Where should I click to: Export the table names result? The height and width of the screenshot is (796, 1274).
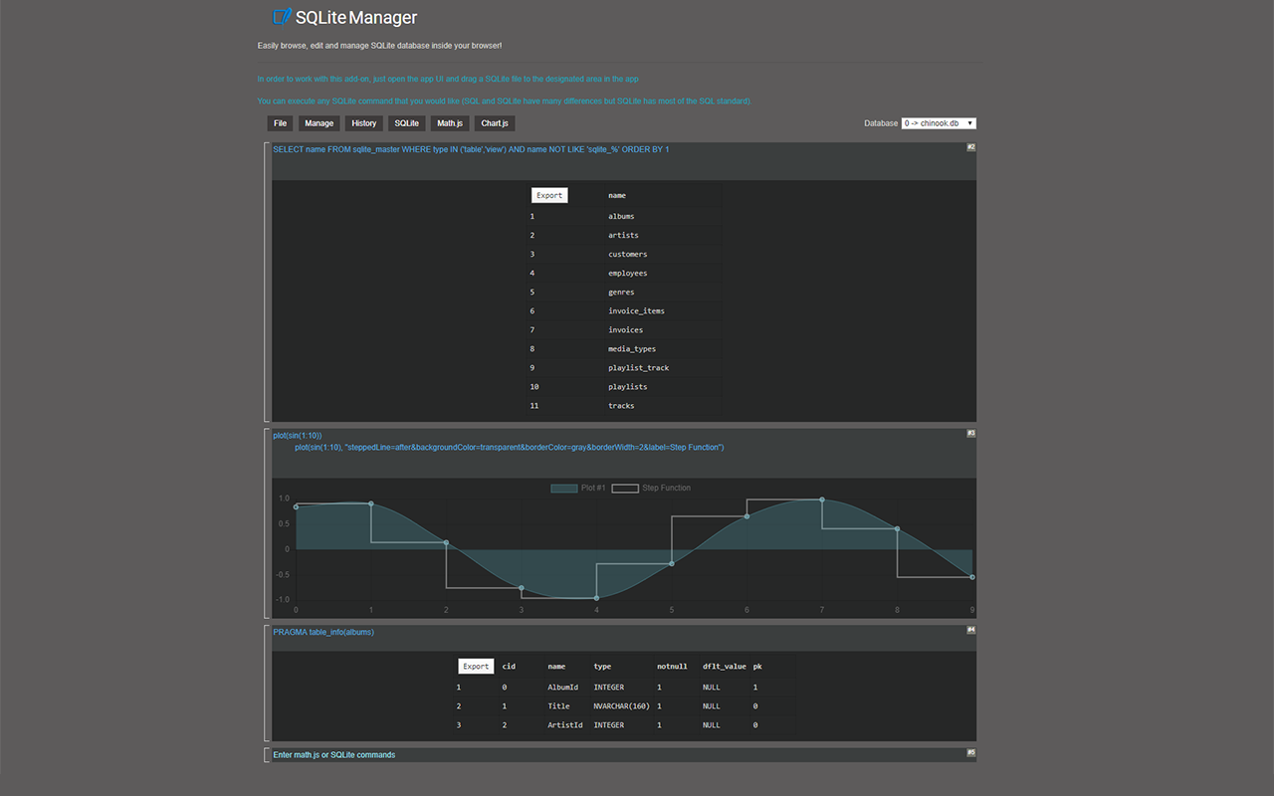click(x=549, y=195)
